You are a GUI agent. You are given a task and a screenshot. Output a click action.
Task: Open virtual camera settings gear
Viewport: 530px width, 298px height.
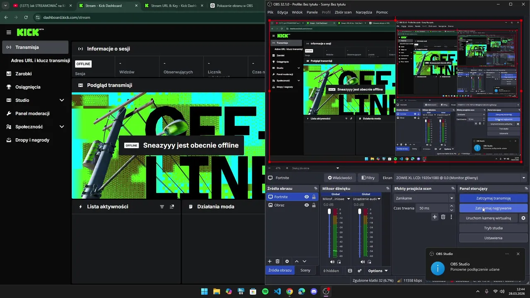click(x=523, y=218)
